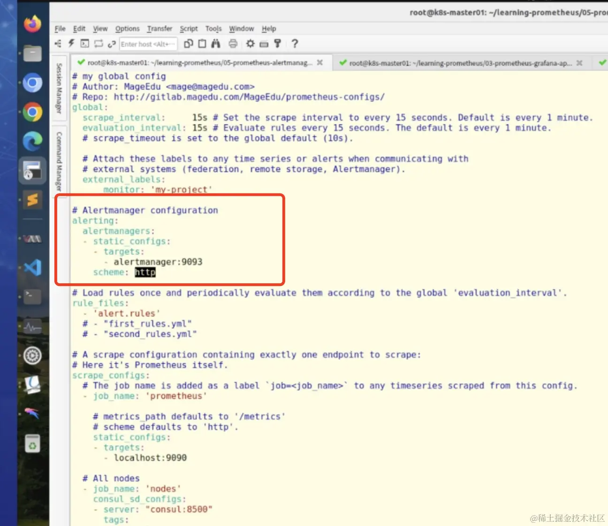Open the Files manager in dock
The image size is (608, 526).
32,54
